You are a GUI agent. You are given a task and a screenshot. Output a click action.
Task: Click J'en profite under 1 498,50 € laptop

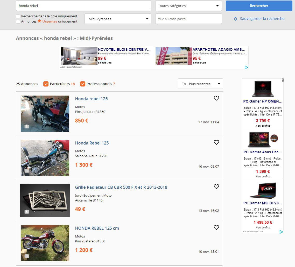point(263,227)
